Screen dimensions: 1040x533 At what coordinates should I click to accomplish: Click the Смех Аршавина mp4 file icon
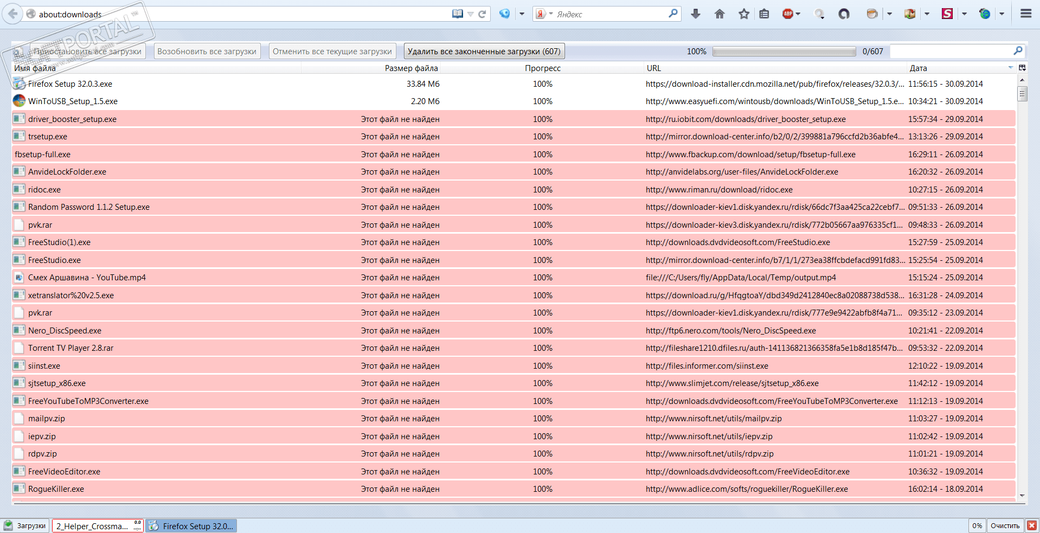19,278
